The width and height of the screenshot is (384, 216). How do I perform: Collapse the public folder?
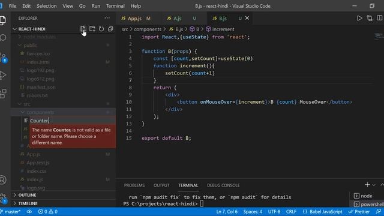[31, 46]
